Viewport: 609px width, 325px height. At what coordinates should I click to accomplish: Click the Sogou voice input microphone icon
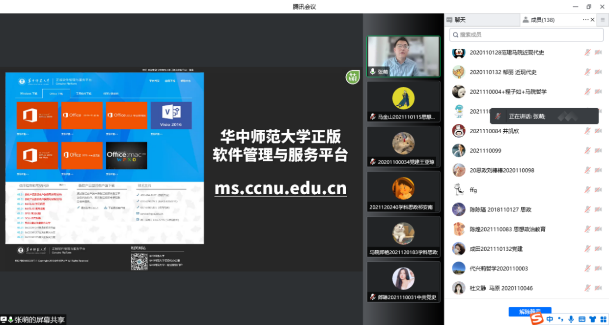click(x=571, y=319)
